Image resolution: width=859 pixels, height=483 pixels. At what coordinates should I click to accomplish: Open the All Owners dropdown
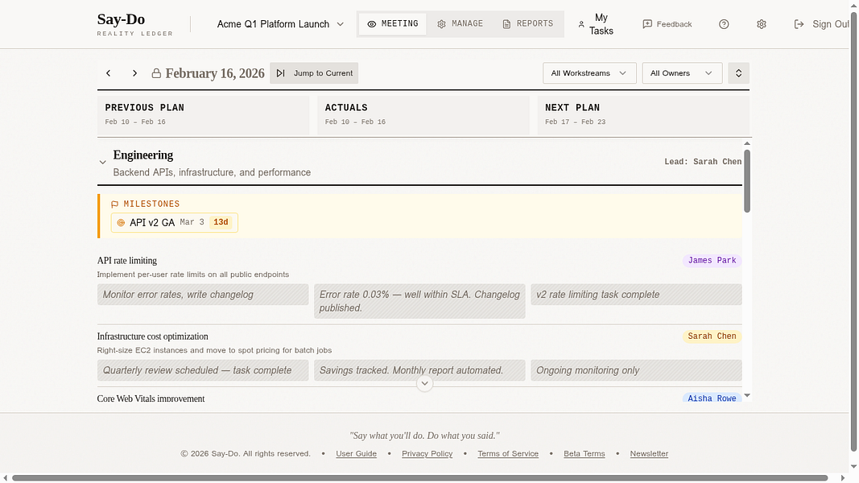tap(682, 72)
